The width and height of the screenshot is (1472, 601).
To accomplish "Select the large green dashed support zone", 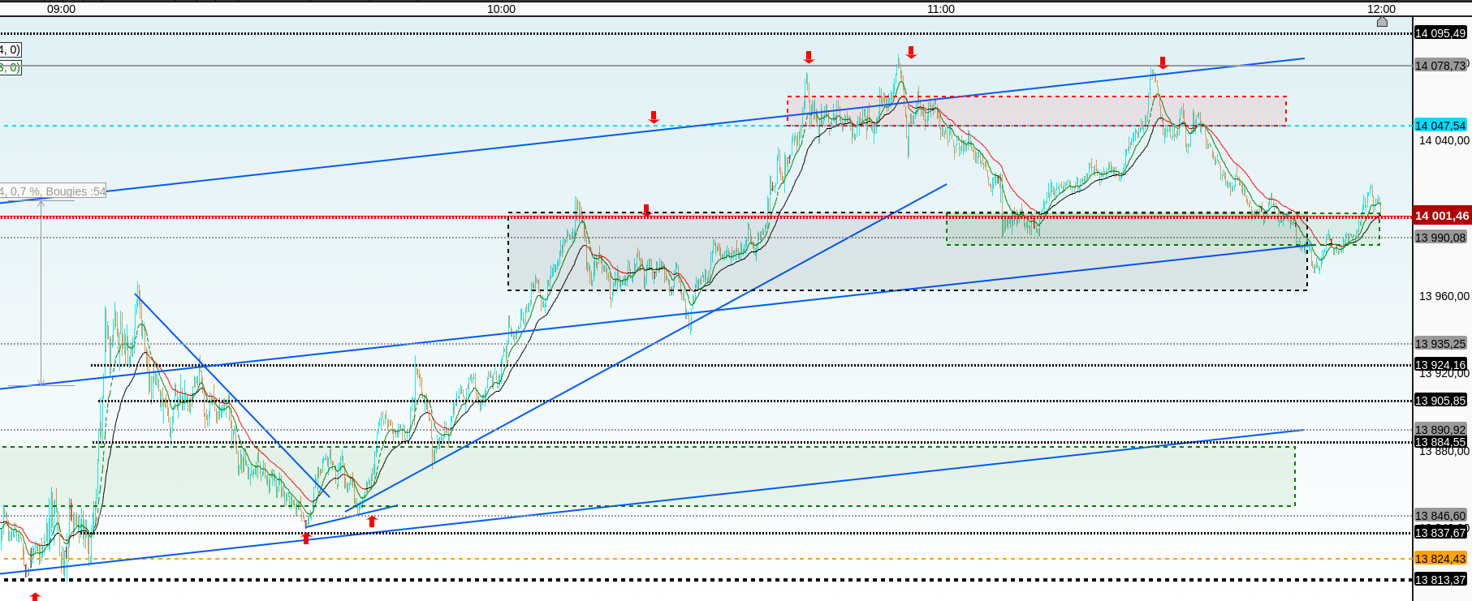I will 647,477.
